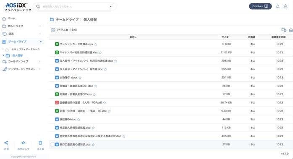Screen dimensions: 293x159
Task: Focus the search input field
Action: pyautogui.click(x=75, y=7)
